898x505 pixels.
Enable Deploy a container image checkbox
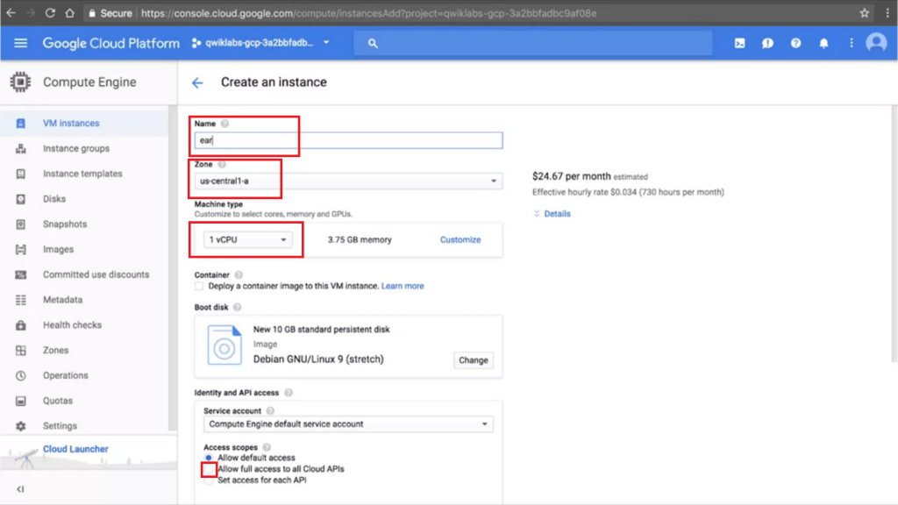[199, 286]
